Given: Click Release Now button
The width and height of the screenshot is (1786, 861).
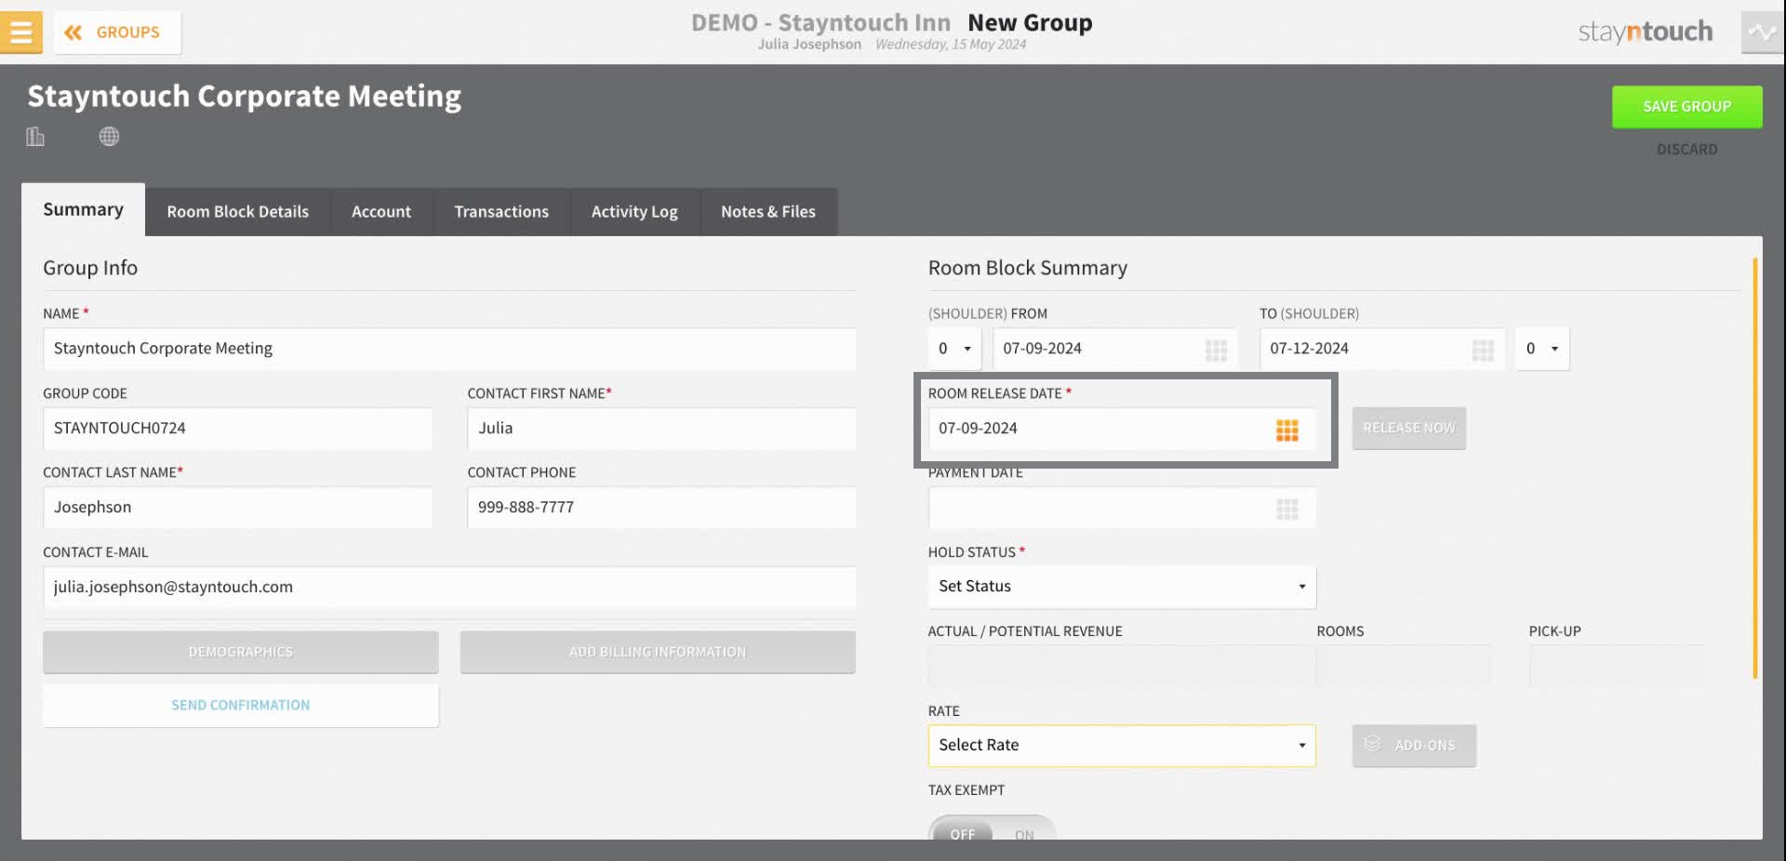Looking at the screenshot, I should pyautogui.click(x=1409, y=429).
